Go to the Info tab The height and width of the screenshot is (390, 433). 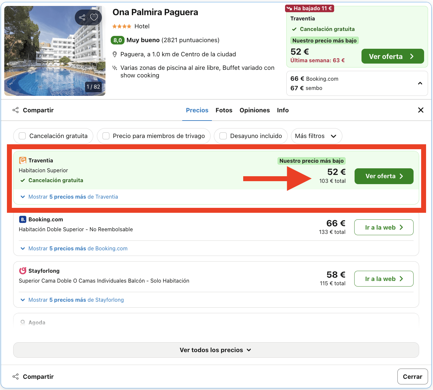pyautogui.click(x=283, y=110)
